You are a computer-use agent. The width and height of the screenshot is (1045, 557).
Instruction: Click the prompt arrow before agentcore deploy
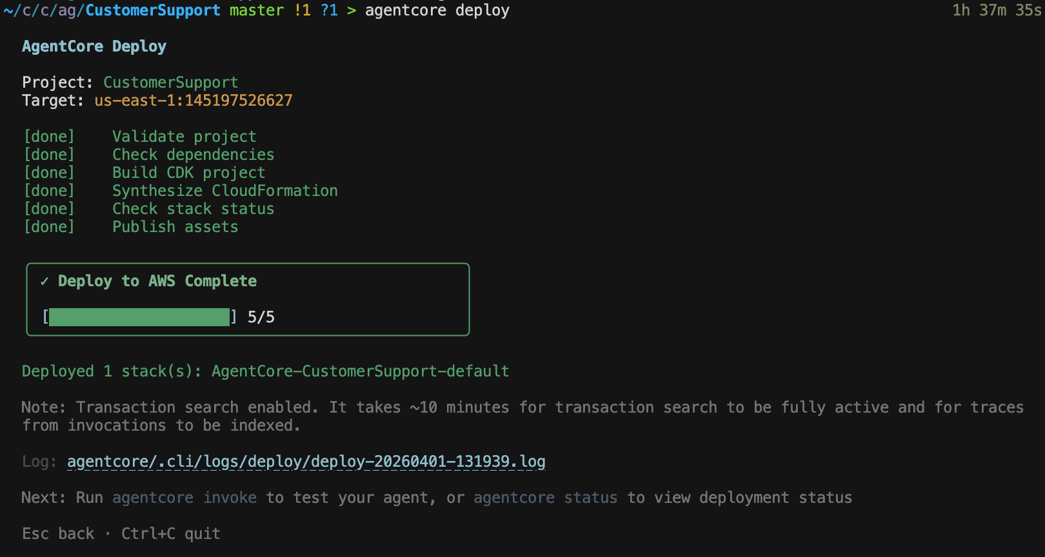click(x=352, y=10)
